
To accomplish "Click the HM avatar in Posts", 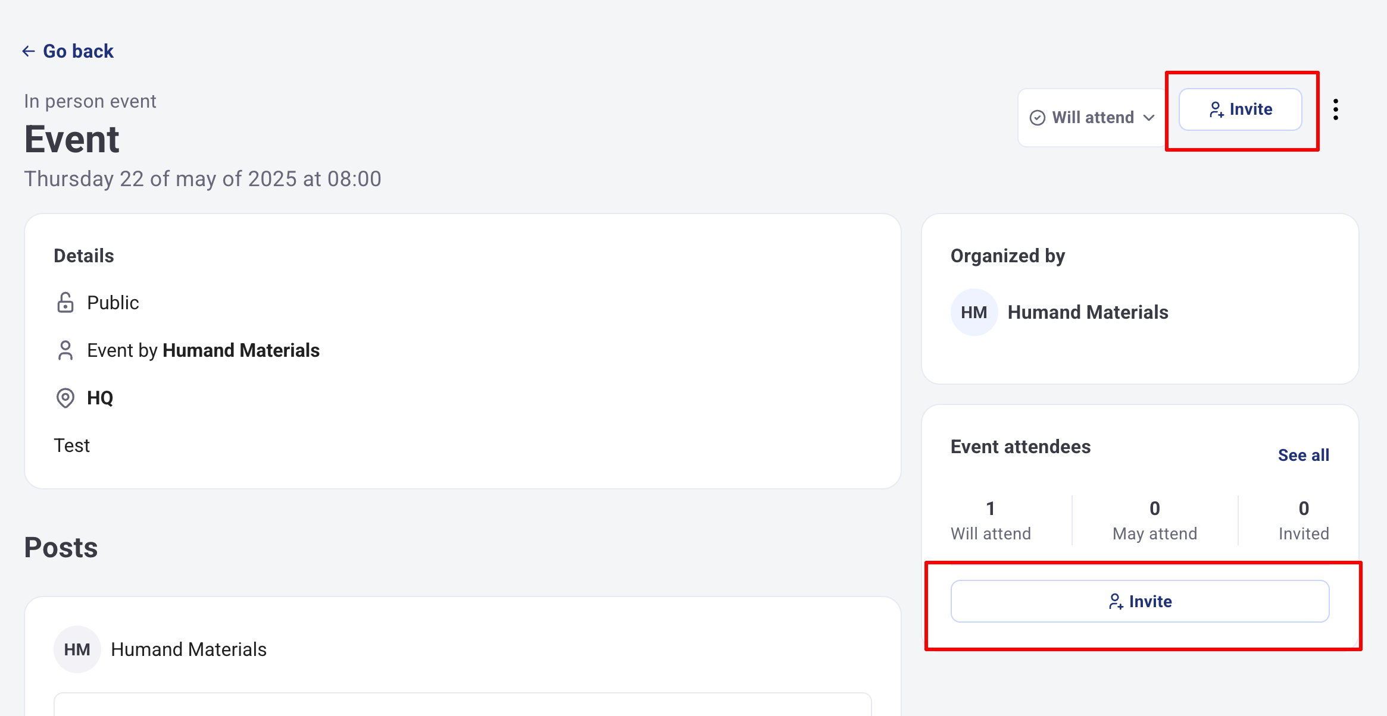I will [77, 649].
